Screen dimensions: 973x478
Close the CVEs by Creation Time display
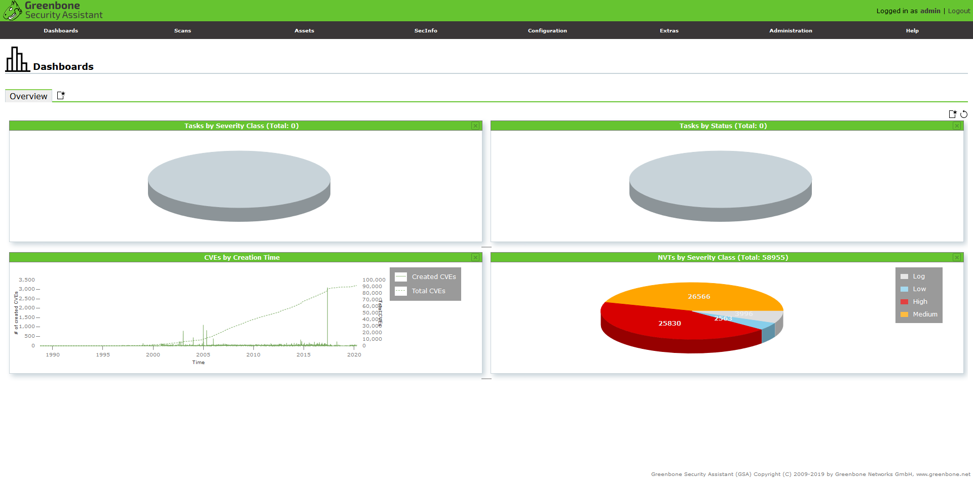click(x=475, y=257)
